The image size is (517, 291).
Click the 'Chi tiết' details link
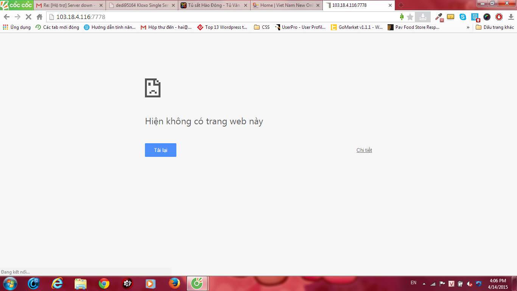point(364,150)
